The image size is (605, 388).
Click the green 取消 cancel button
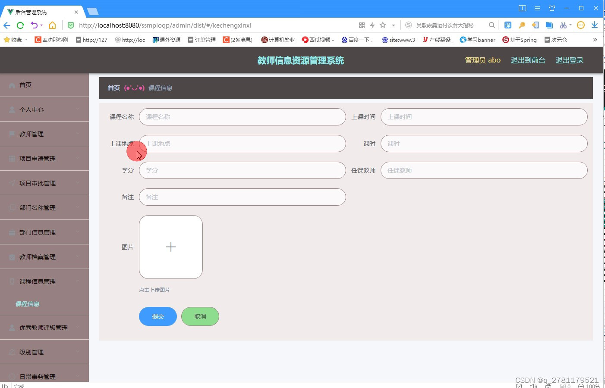tap(200, 316)
